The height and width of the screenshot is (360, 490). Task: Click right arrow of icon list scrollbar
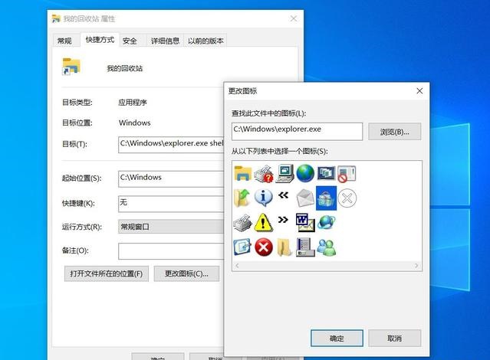[x=417, y=266]
